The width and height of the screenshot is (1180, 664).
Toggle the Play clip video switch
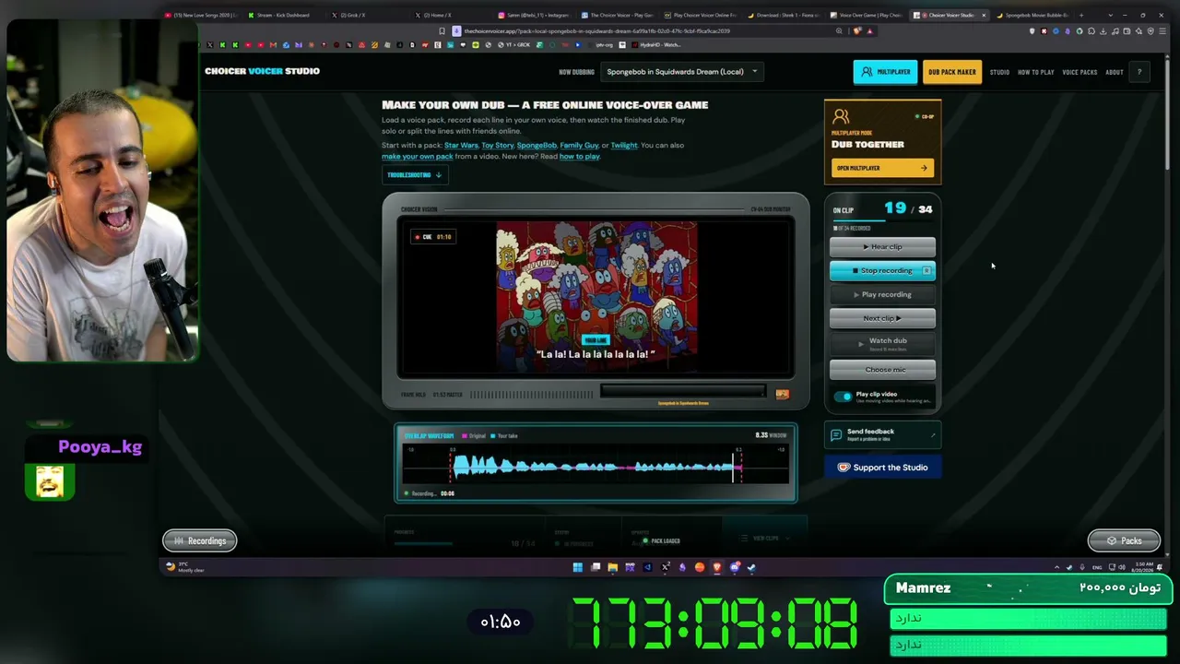(x=843, y=397)
